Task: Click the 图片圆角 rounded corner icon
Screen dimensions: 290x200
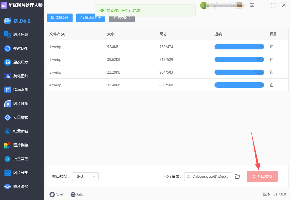Action: tap(8, 104)
